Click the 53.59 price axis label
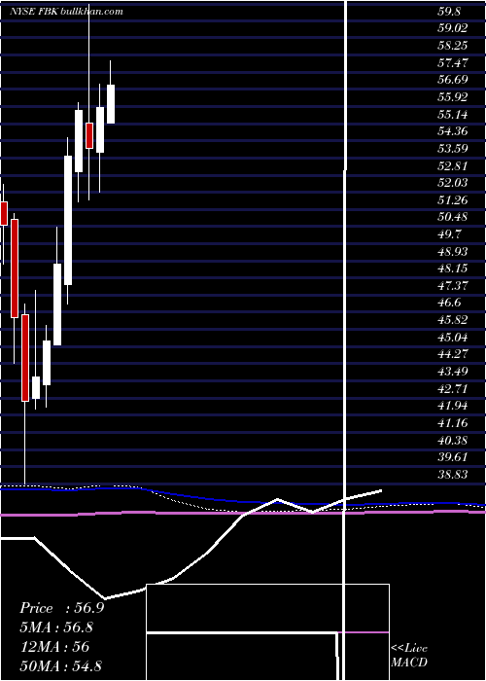486x681 pixels. (452, 149)
